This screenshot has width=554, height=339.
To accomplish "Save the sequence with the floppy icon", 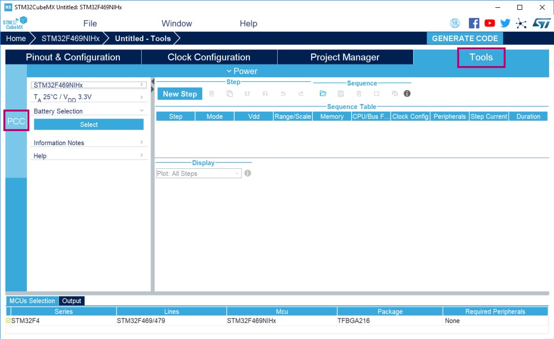I will pos(341,93).
